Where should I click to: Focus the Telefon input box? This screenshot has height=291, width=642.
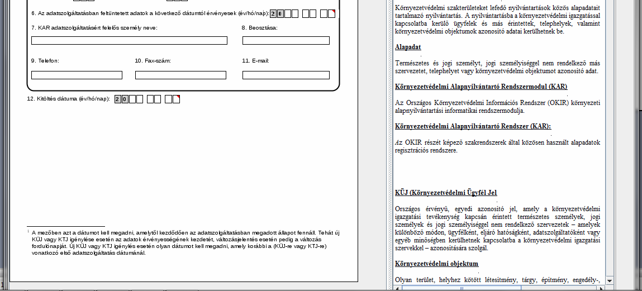tap(77, 75)
